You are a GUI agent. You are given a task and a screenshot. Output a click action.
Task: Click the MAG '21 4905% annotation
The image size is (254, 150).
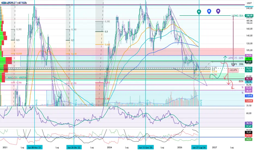click(x=17, y=78)
